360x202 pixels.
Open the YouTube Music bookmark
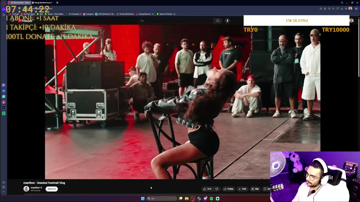coord(28,14)
